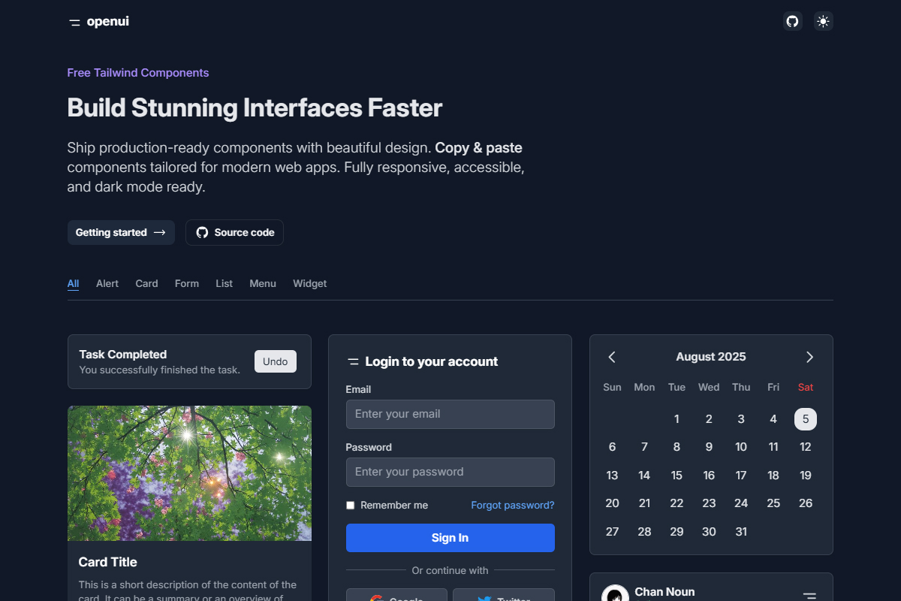Switch to the Widget tab
This screenshot has height=601, width=901.
[x=309, y=283]
